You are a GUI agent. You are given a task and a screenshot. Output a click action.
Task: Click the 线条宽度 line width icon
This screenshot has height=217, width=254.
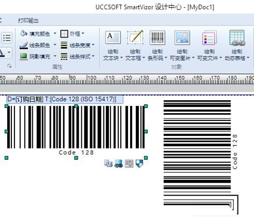click(x=64, y=45)
